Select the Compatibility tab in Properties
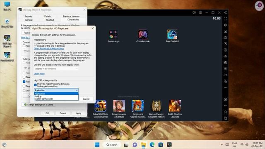This screenshot has height=149, width=265. (x=73, y=19)
